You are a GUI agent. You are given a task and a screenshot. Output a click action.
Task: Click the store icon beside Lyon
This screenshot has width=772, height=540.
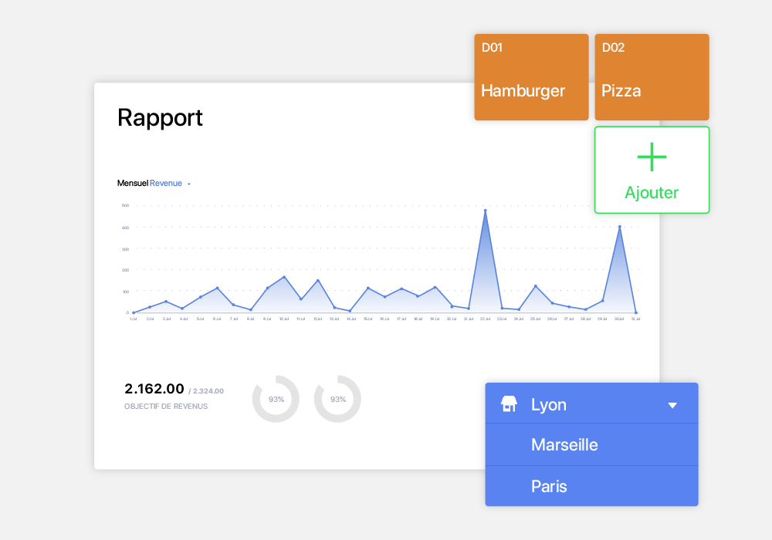[x=509, y=403]
